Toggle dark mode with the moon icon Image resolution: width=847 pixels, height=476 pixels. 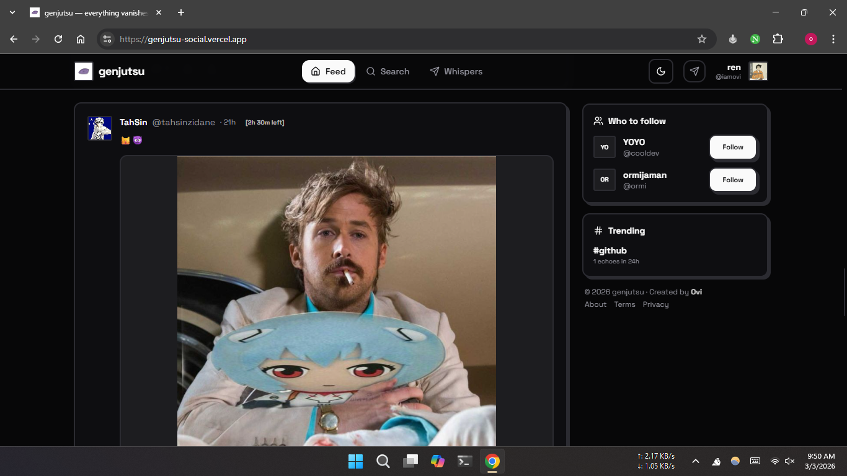[x=661, y=71]
